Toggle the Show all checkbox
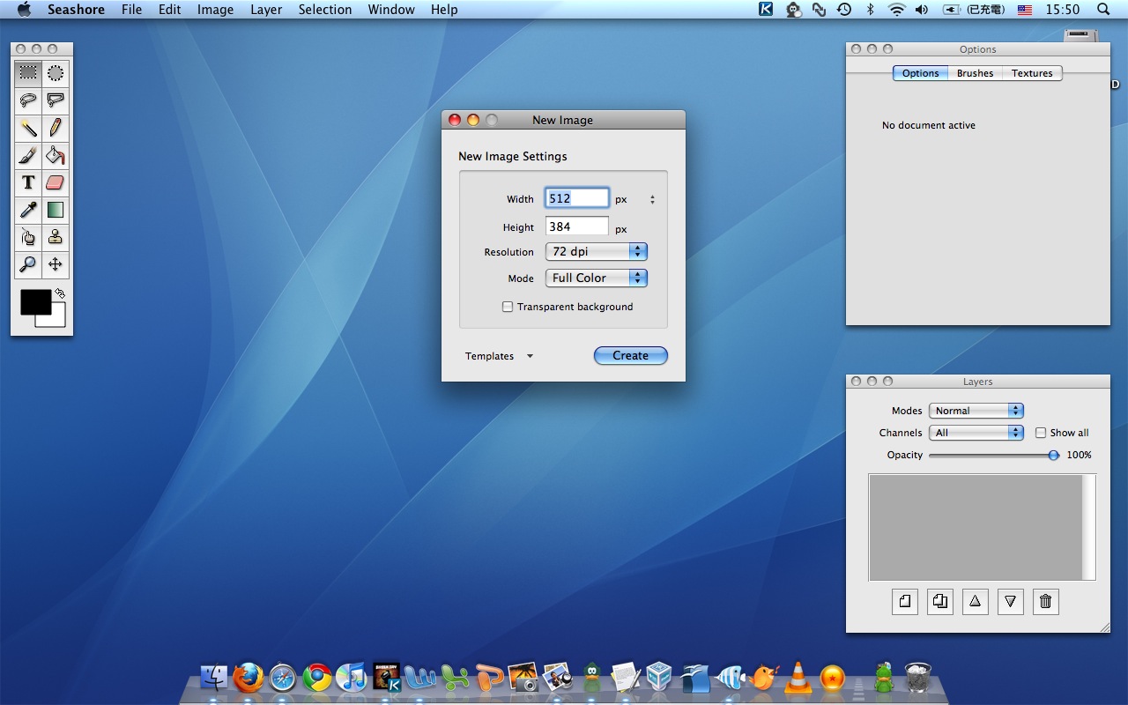Image resolution: width=1128 pixels, height=705 pixels. (x=1041, y=433)
